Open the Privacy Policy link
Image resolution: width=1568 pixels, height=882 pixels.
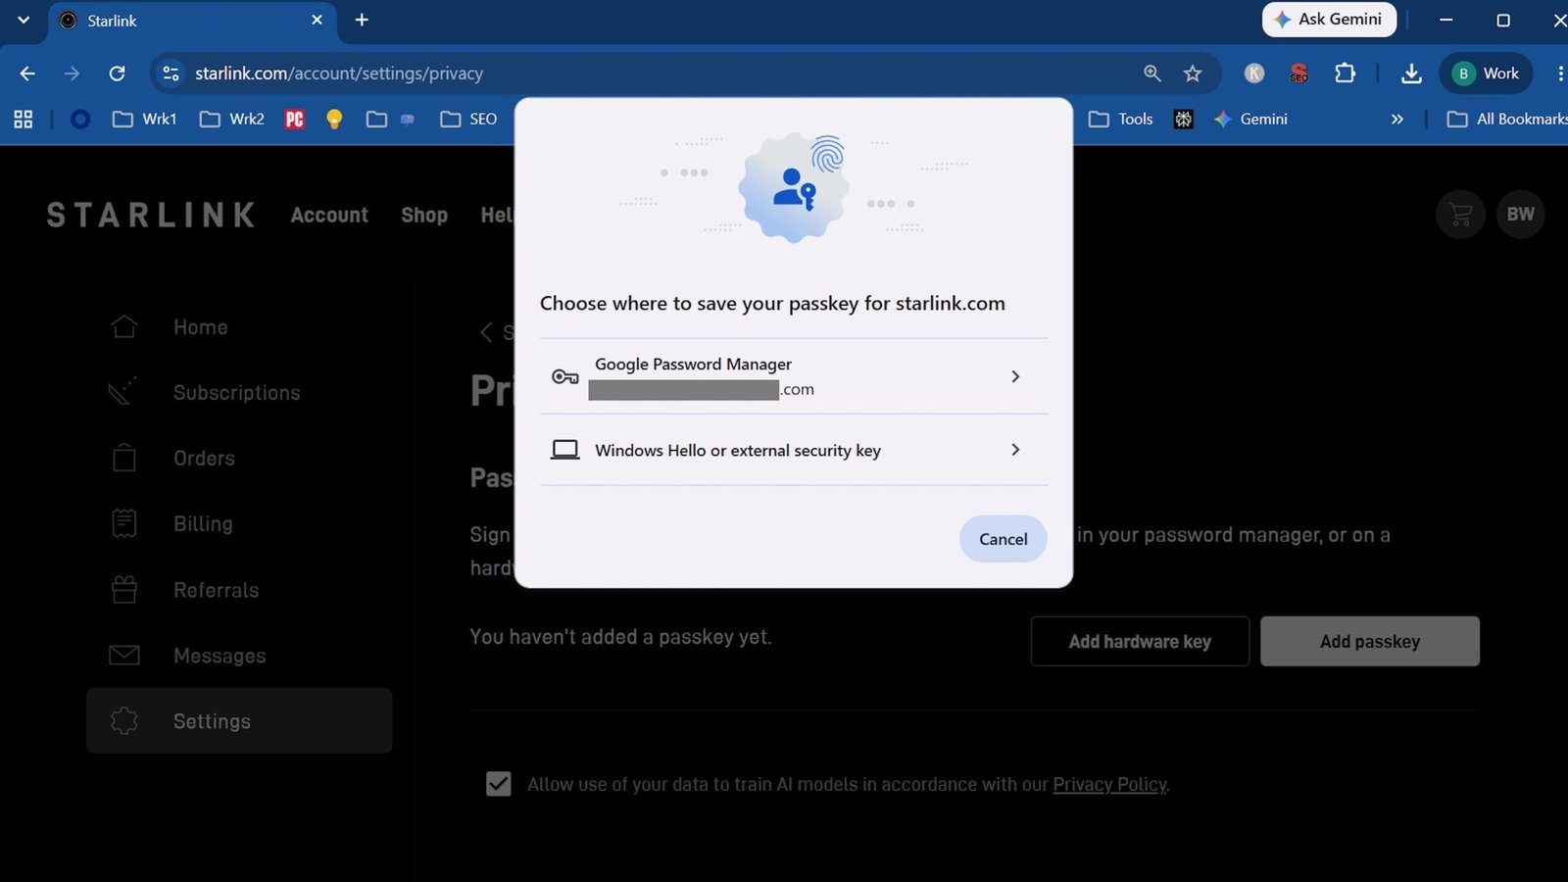tap(1109, 784)
